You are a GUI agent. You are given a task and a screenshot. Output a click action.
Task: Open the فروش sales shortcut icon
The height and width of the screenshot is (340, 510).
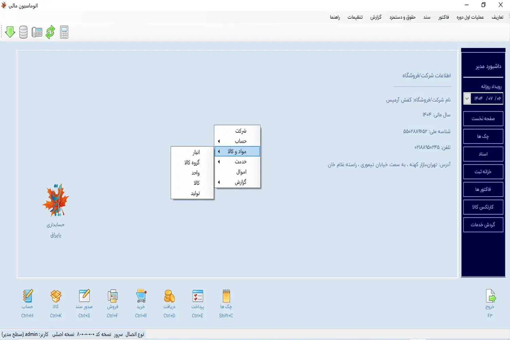[113, 296]
